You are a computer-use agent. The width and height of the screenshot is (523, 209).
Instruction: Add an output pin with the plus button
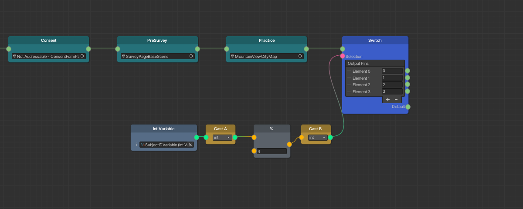coord(388,99)
